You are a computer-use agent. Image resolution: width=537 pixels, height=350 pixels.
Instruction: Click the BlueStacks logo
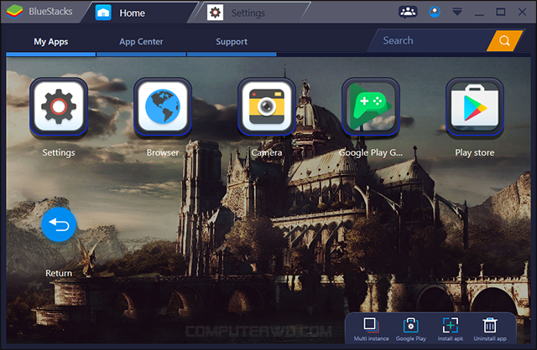(x=15, y=12)
